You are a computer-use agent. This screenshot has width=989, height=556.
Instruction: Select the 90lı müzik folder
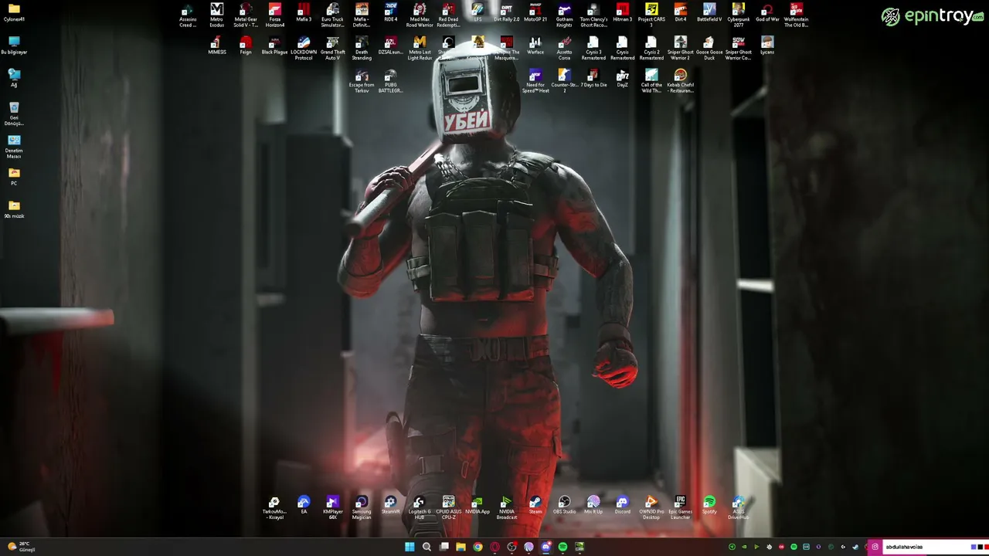pos(14,209)
